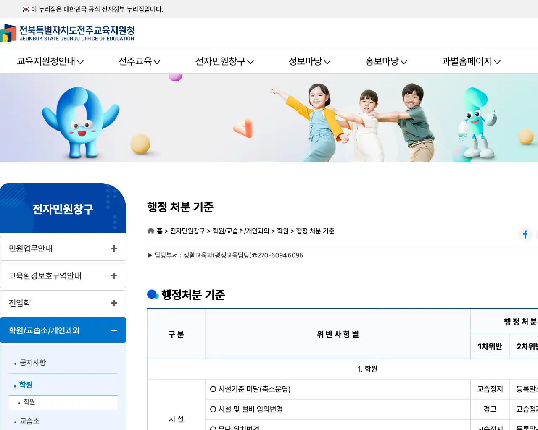The width and height of the screenshot is (538, 430).
Task: Click 행정 처분 기준 page title
Action: 180,207
